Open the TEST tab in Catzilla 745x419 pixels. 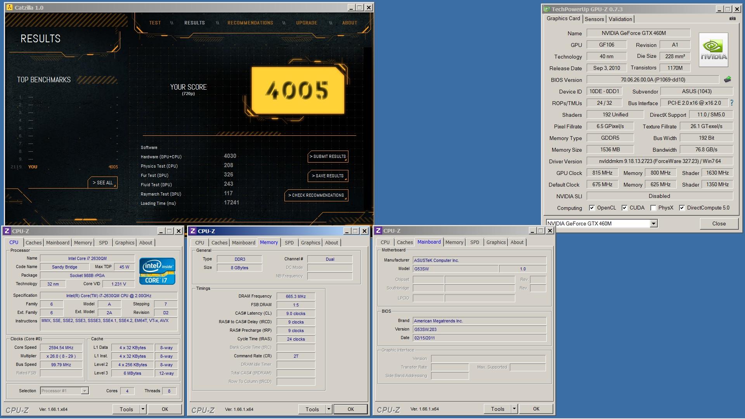155,23
